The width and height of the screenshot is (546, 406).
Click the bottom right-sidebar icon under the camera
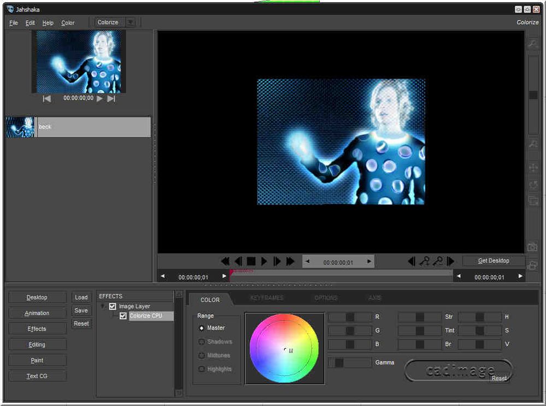click(x=532, y=266)
